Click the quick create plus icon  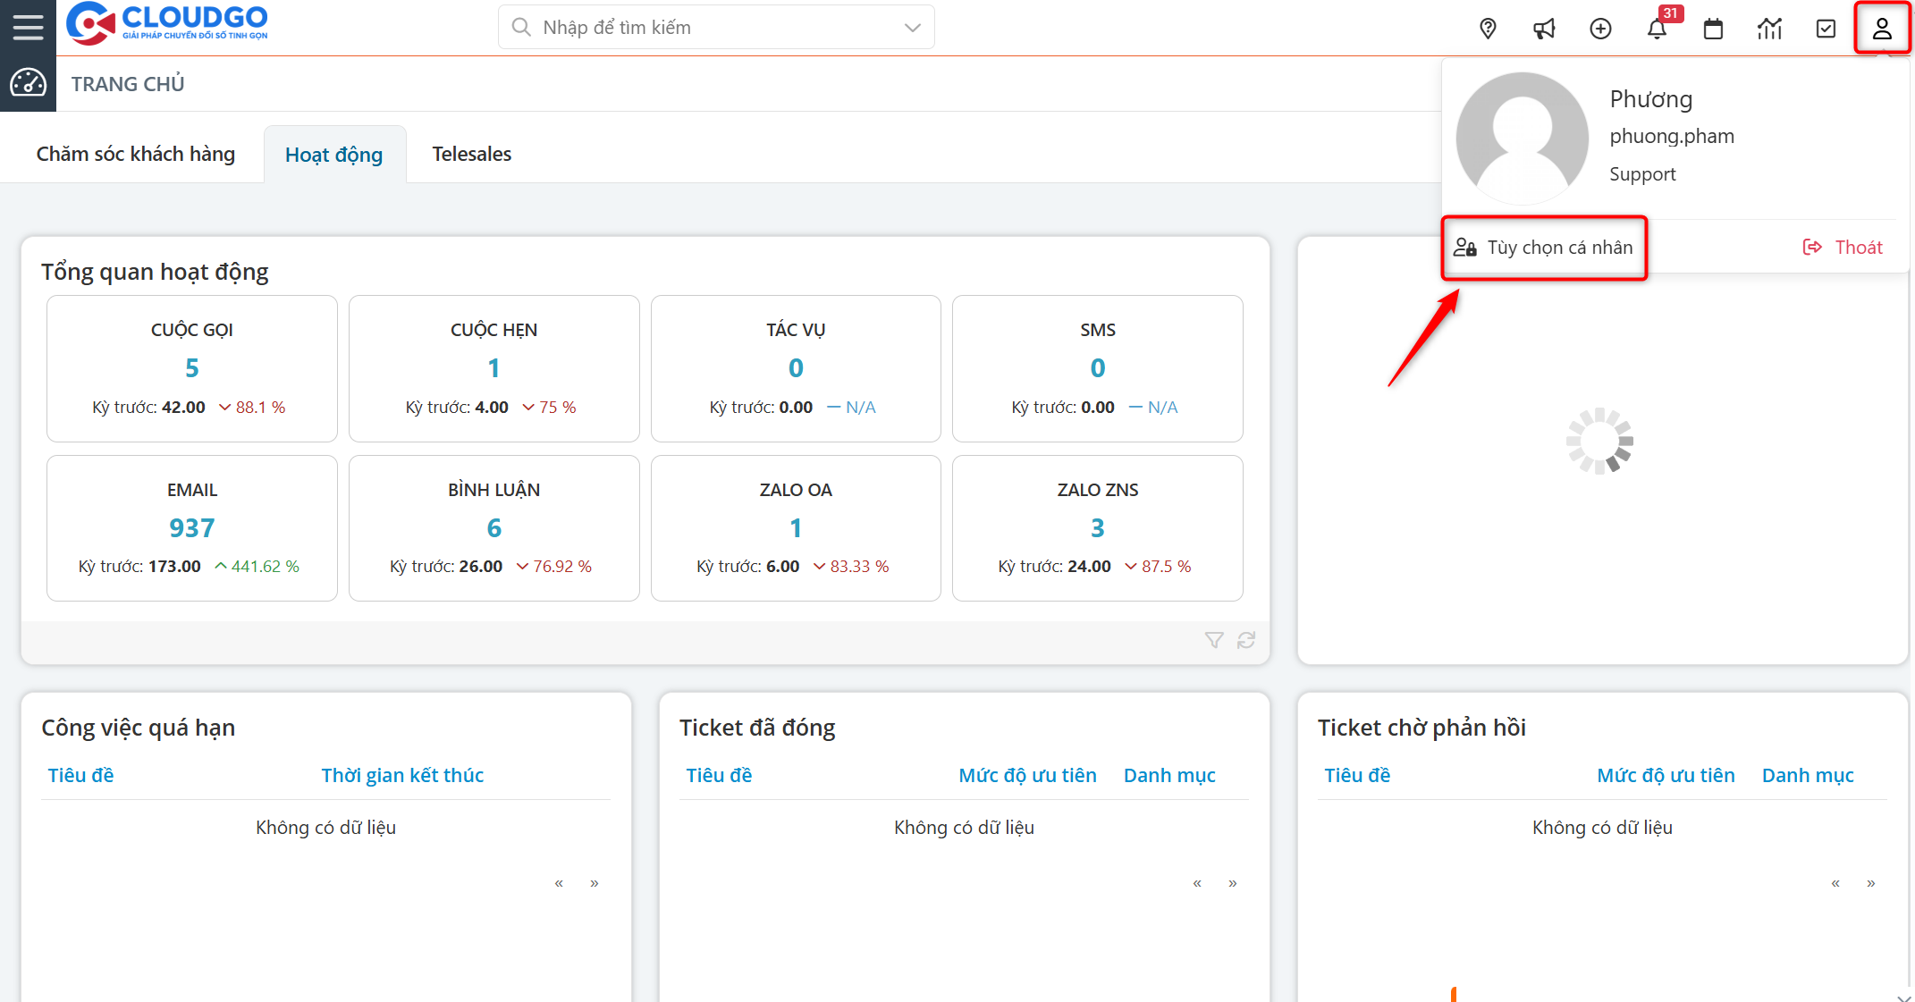(1600, 29)
